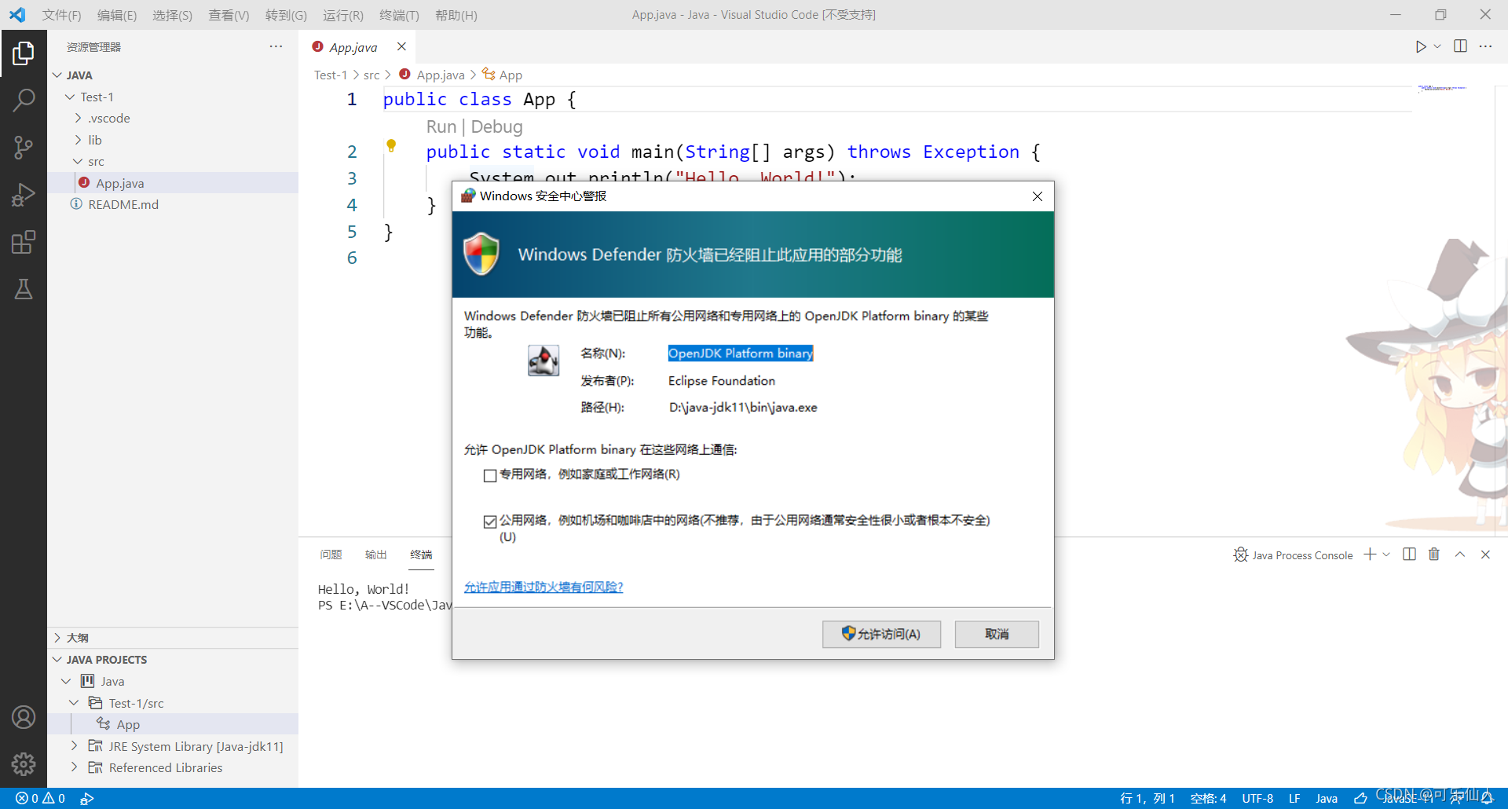This screenshot has height=809, width=1508.
Task: Expand JRE System Library [Java-jdk11]
Action: [75, 746]
